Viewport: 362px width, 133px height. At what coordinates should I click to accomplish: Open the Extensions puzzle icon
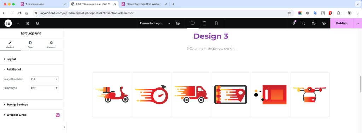click(x=338, y=13)
